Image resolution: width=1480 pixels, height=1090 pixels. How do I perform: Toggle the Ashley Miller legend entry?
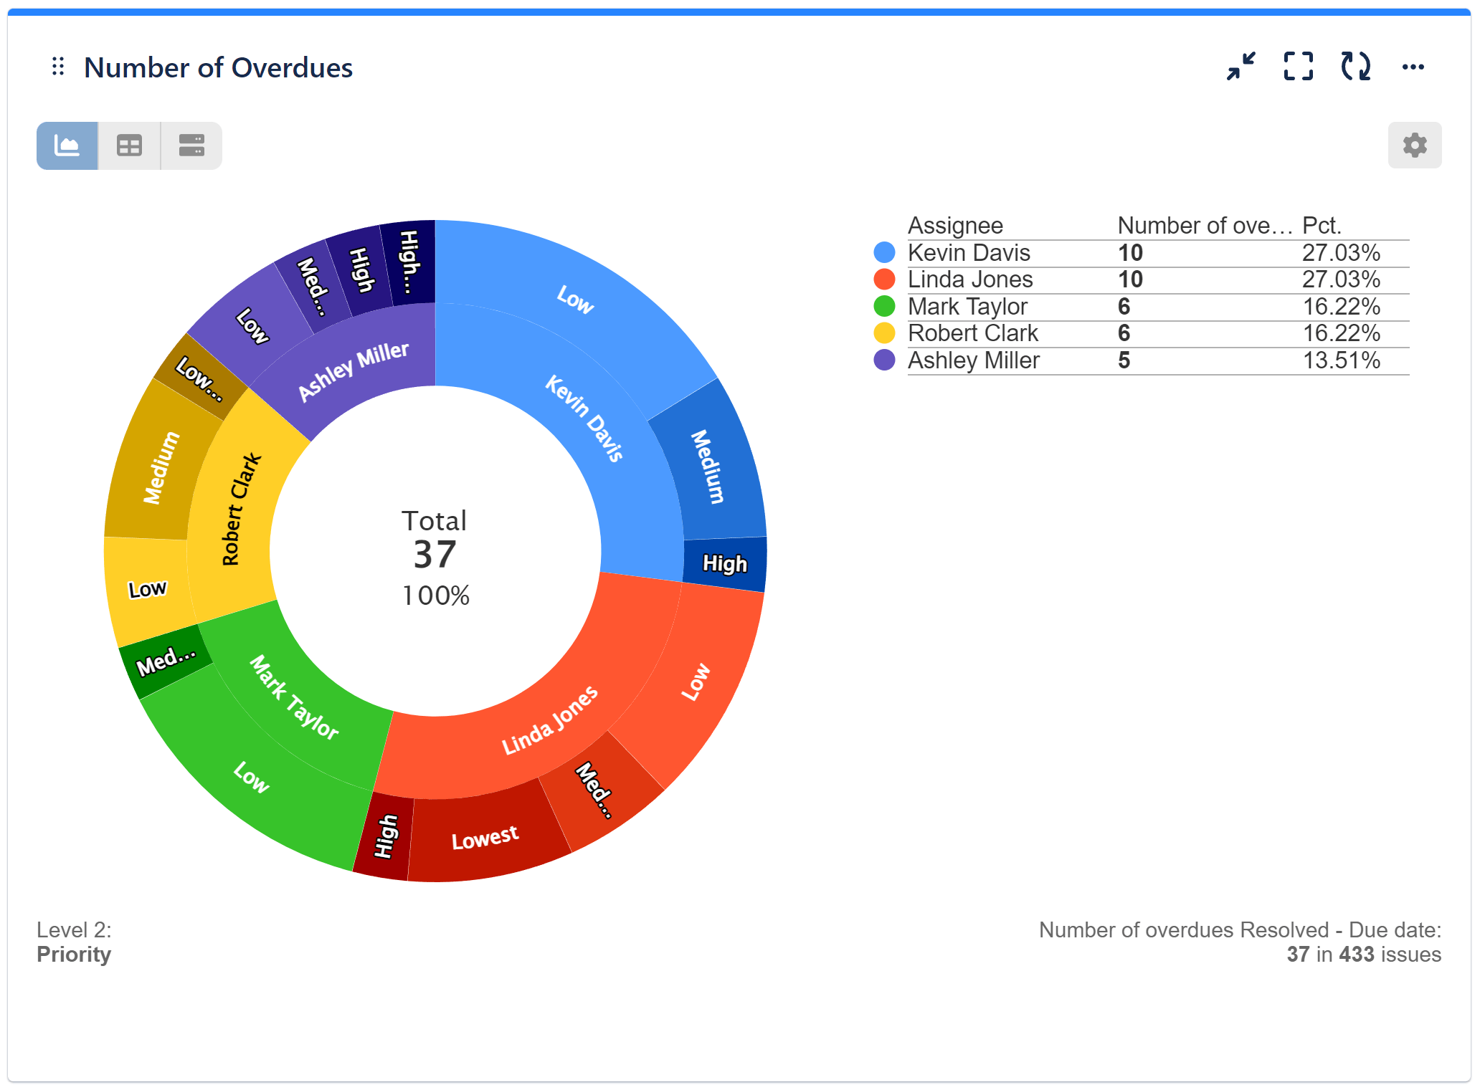pos(974,360)
